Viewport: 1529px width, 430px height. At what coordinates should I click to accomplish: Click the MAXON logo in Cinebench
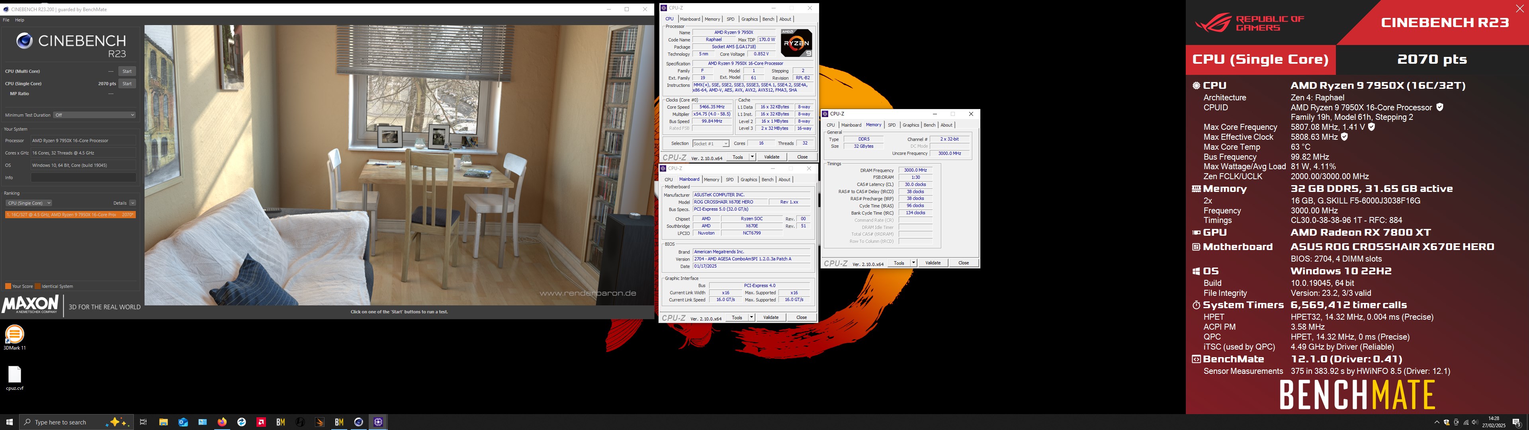coord(30,304)
